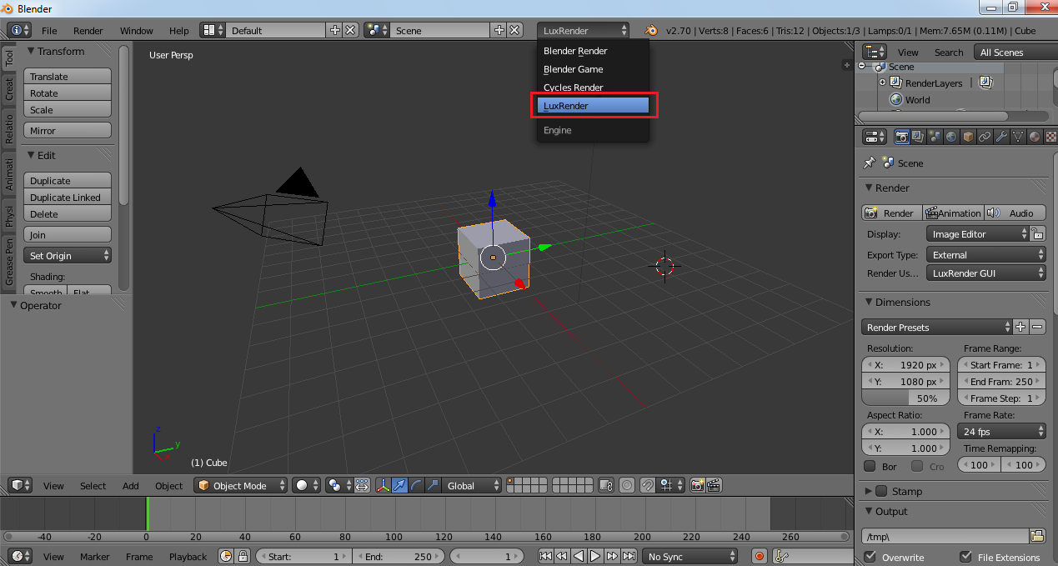This screenshot has height=566, width=1058.
Task: Open the Set Origin dropdown
Action: 68,256
